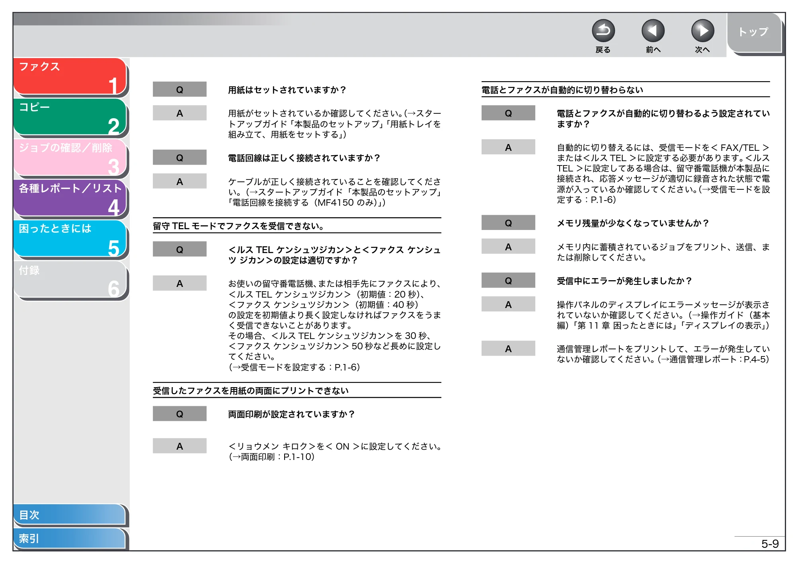Image resolution: width=796 pixels, height=563 pixels.
Task: Click question メモリ残量が少なくなっていませんか？
Action: tap(633, 223)
